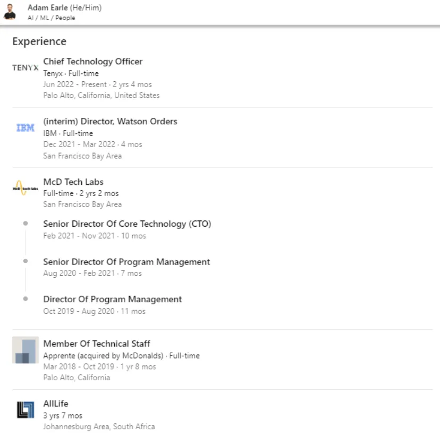Click the IBM company logo
440x435 pixels.
click(26, 127)
